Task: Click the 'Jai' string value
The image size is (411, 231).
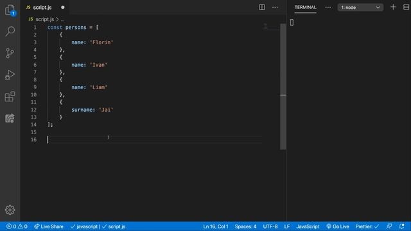Action: coord(106,110)
